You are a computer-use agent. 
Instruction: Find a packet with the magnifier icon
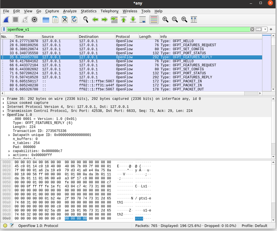pyautogui.click(x=86, y=20)
